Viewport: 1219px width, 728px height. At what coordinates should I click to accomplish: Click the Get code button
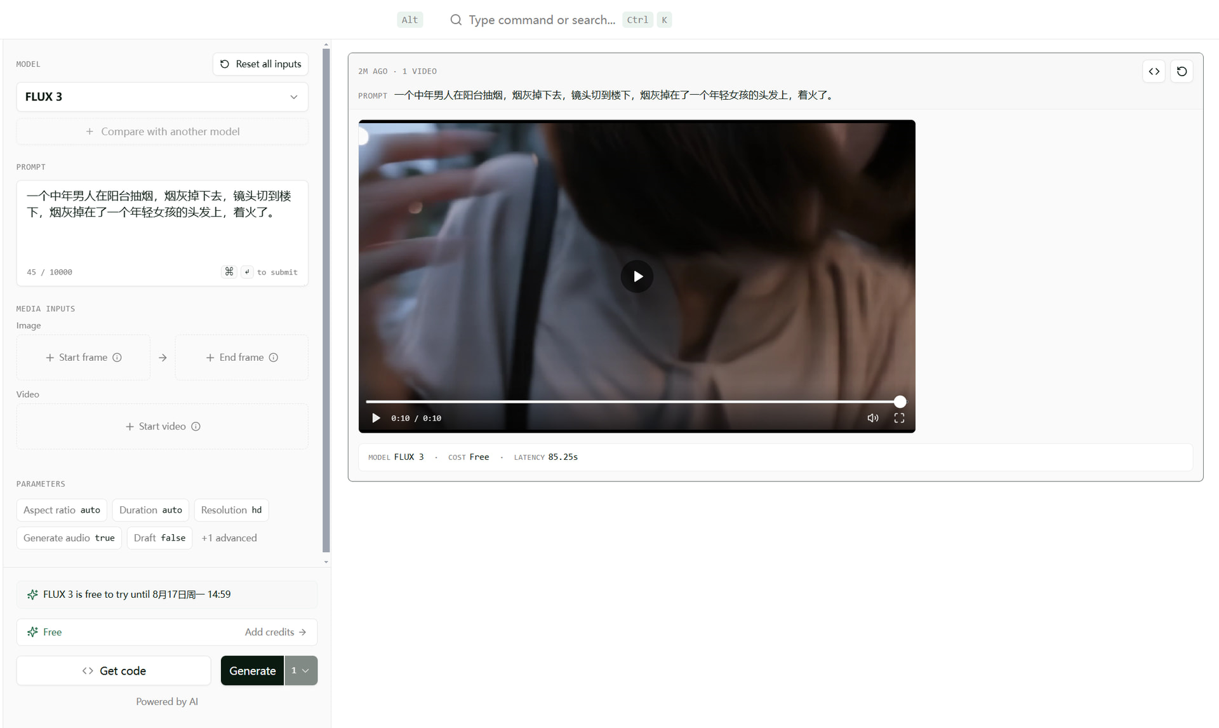click(x=114, y=670)
